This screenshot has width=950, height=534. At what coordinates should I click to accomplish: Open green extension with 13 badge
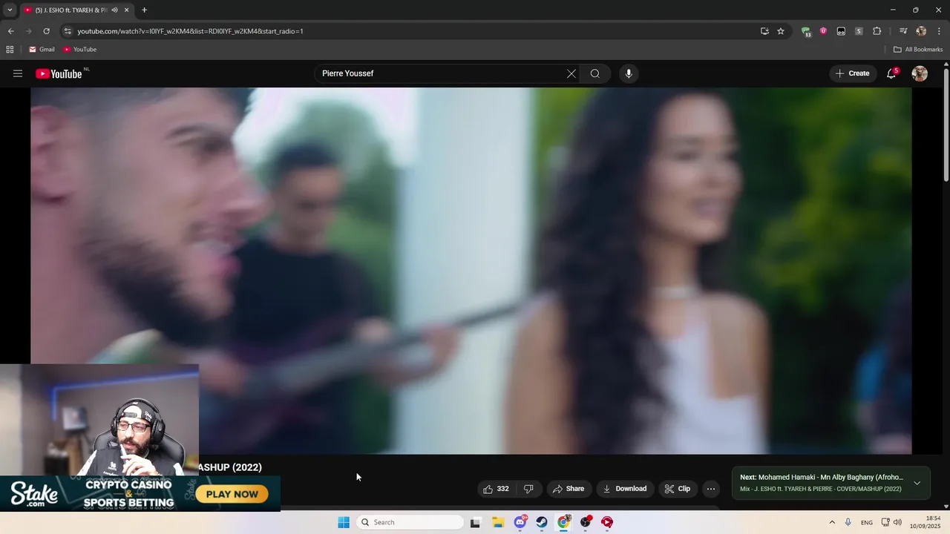[x=806, y=31]
